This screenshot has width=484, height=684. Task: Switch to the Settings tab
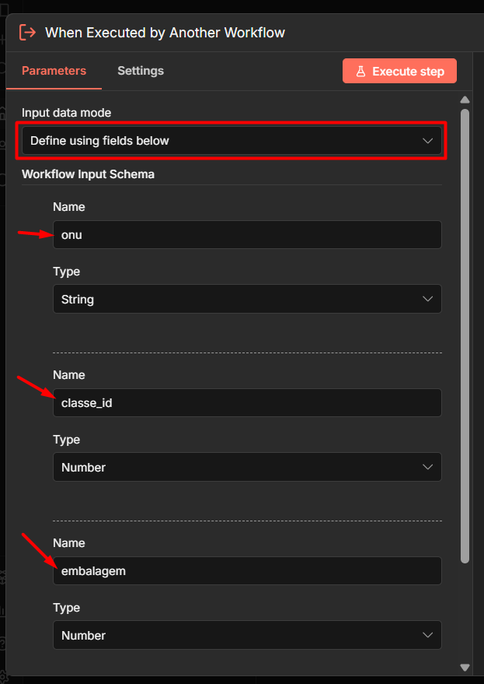(141, 71)
